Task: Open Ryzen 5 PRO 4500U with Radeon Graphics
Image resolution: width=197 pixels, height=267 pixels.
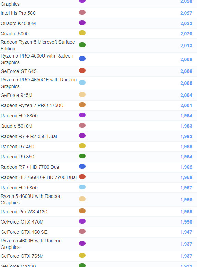Action: click(37, 59)
